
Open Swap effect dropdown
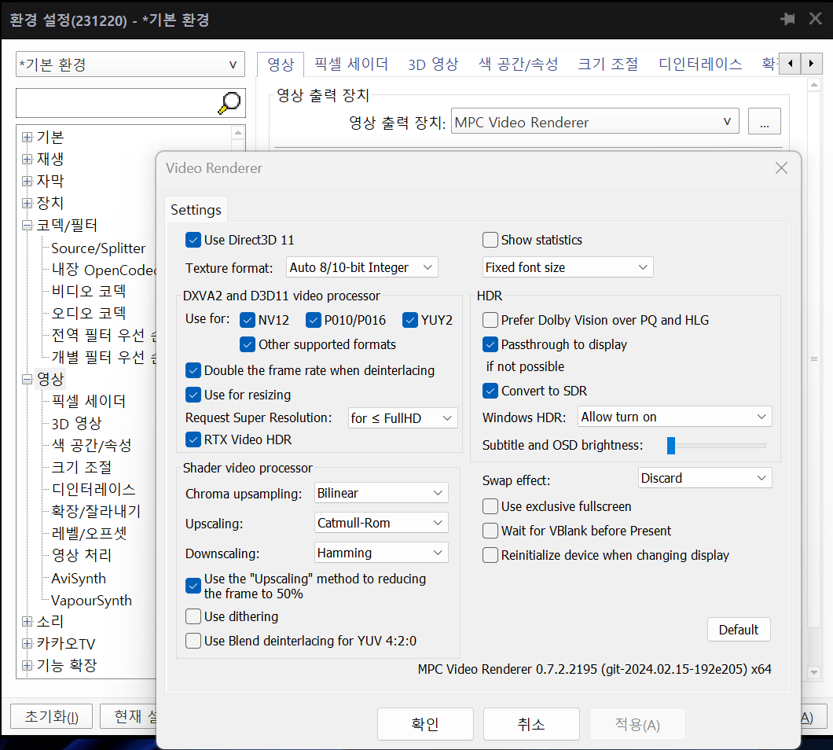[705, 478]
